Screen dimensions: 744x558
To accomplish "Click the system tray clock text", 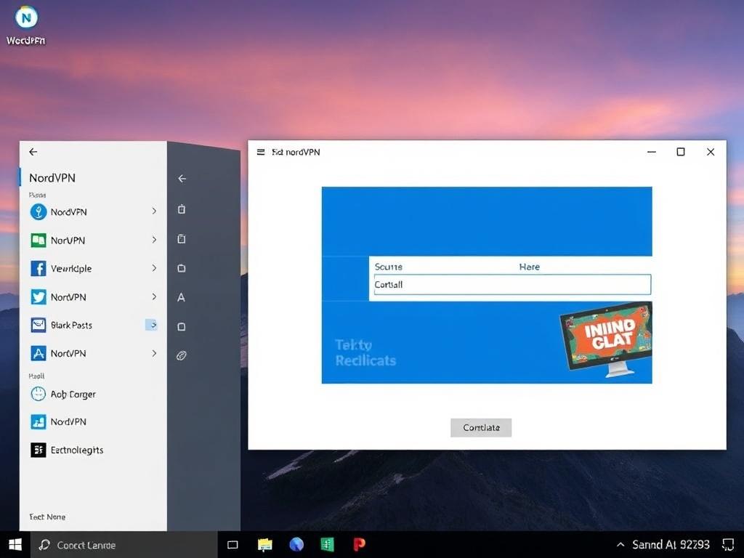I will 671,544.
